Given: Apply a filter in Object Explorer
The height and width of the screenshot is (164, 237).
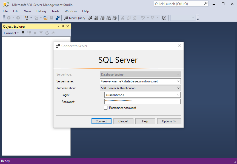Looking at the screenshot, I should (41, 33).
